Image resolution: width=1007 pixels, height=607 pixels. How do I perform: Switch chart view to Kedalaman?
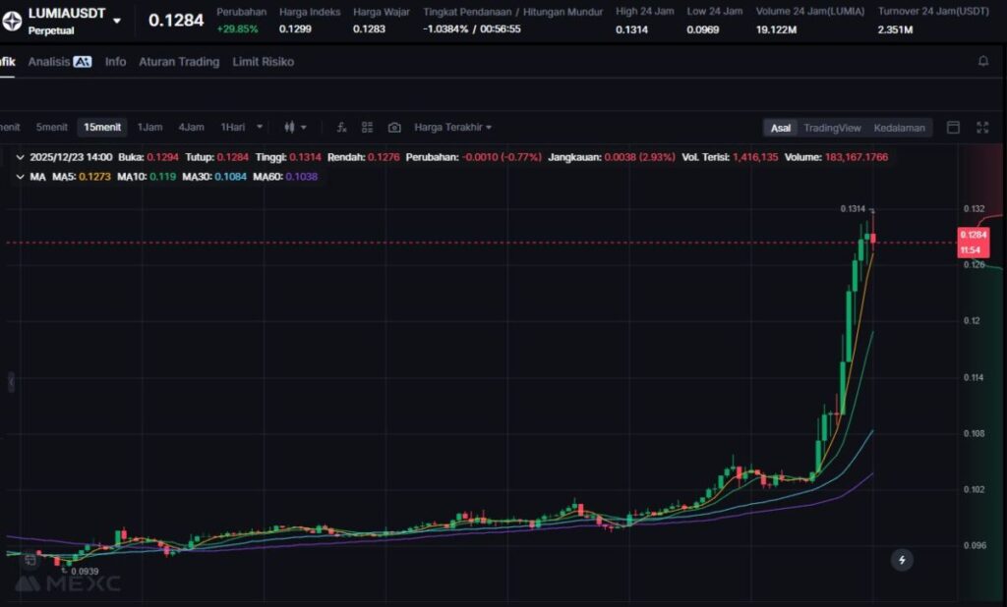(x=899, y=128)
